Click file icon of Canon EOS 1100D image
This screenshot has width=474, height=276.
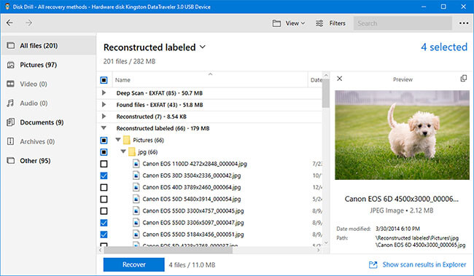pyautogui.click(x=136, y=164)
